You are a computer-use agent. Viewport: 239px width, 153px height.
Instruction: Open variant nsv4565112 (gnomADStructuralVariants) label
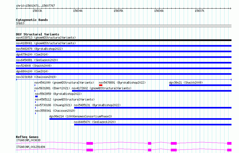point(65,99)
